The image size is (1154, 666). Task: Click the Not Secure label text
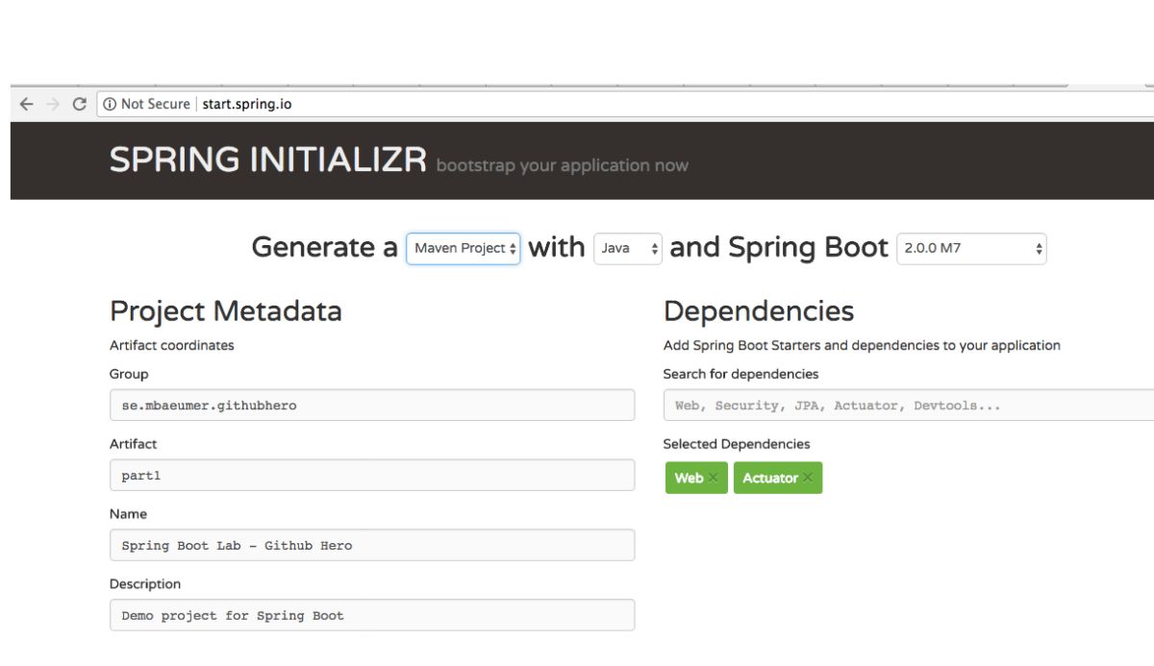coord(156,104)
